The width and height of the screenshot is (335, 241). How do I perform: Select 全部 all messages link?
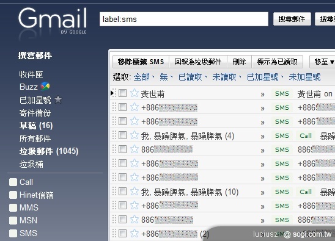pos(142,77)
